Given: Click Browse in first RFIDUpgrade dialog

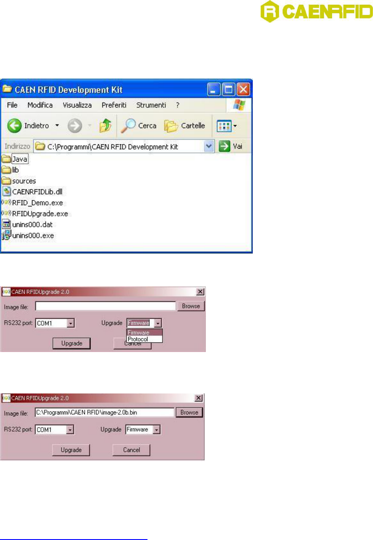Looking at the screenshot, I should tap(191, 306).
